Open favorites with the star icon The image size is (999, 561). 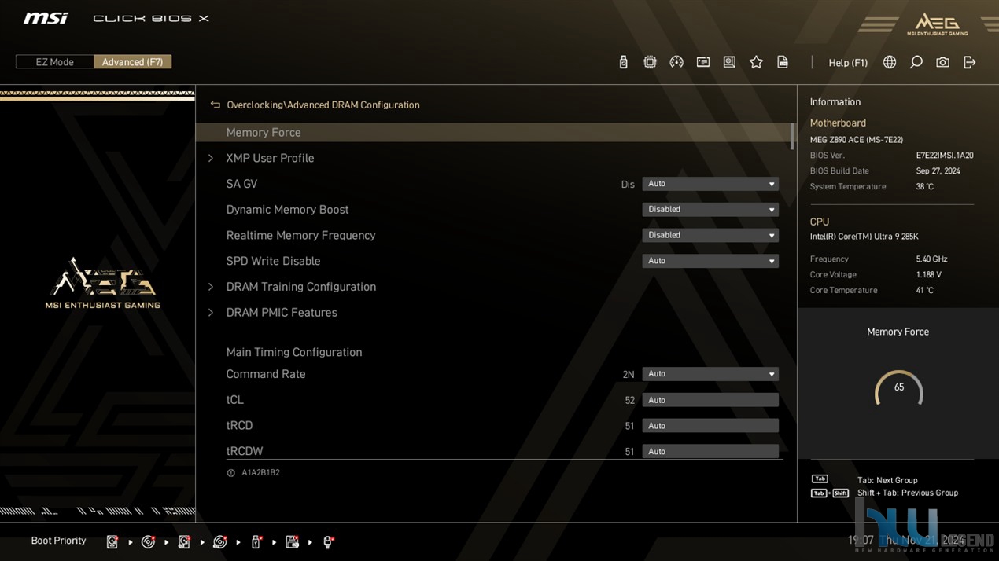756,62
